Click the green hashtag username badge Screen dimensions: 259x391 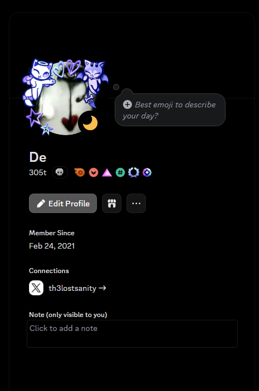point(120,172)
